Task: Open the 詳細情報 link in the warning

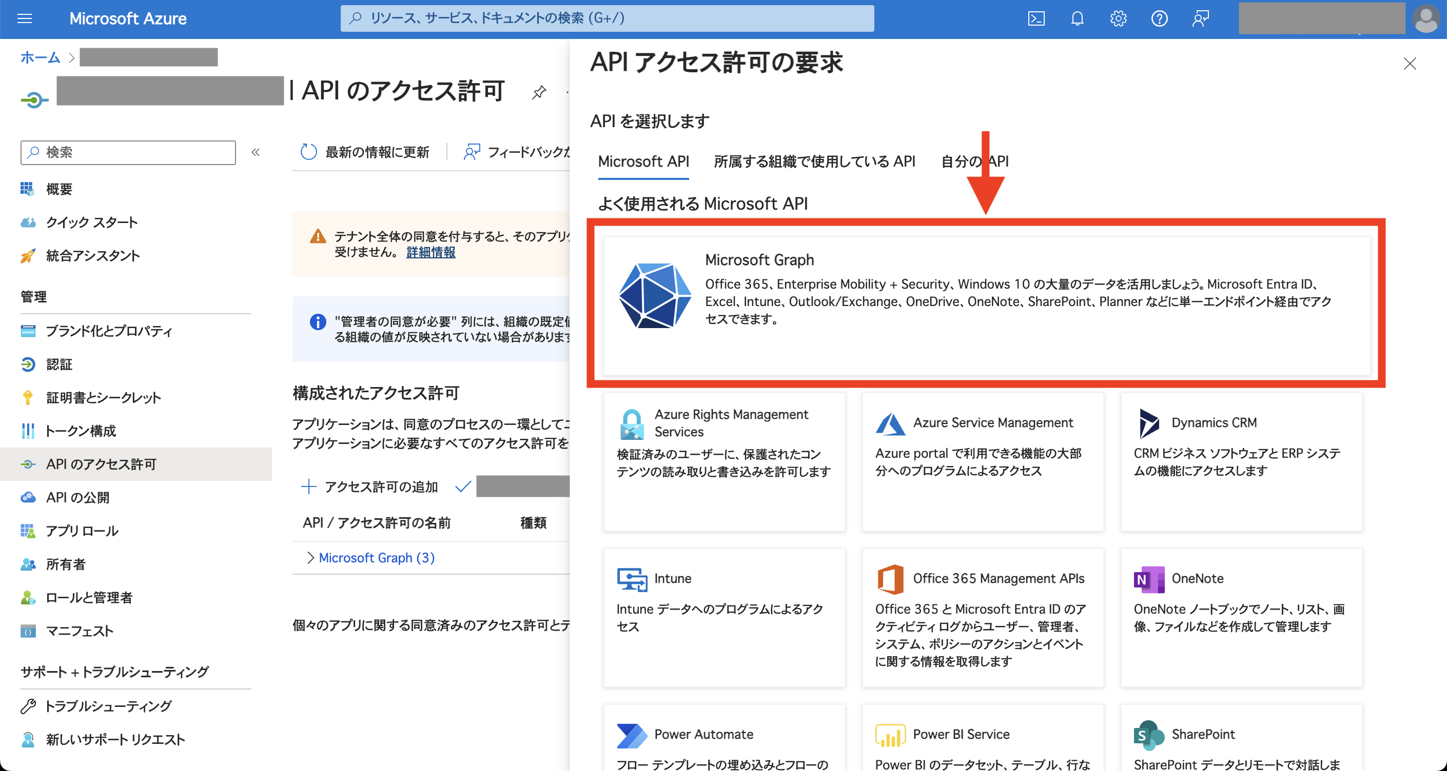Action: (x=431, y=252)
